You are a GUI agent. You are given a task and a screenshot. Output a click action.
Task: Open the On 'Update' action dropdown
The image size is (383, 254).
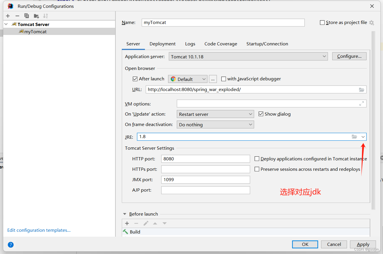tap(215, 114)
